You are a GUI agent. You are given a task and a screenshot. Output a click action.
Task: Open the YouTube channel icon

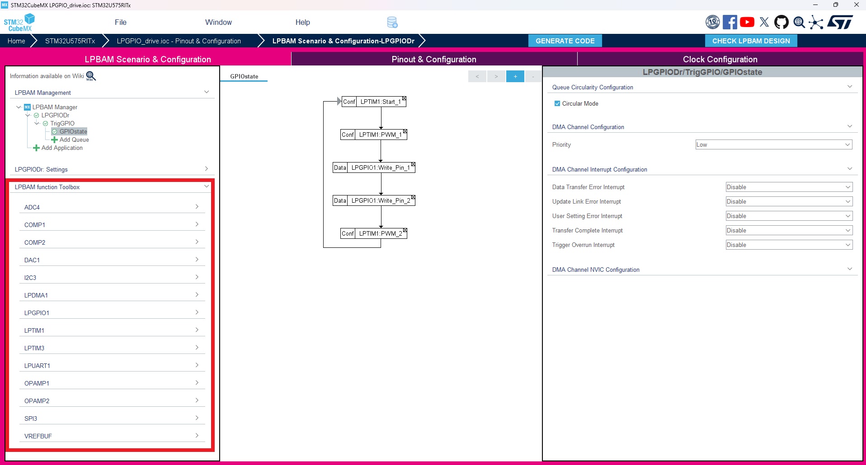[x=747, y=22]
